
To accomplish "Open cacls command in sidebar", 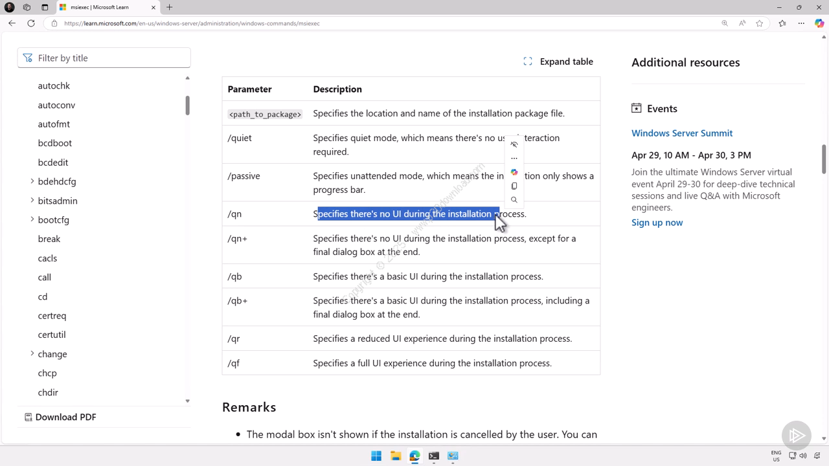I will [x=47, y=258].
